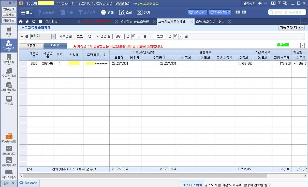Click the 최근메뉴 button

9,20
